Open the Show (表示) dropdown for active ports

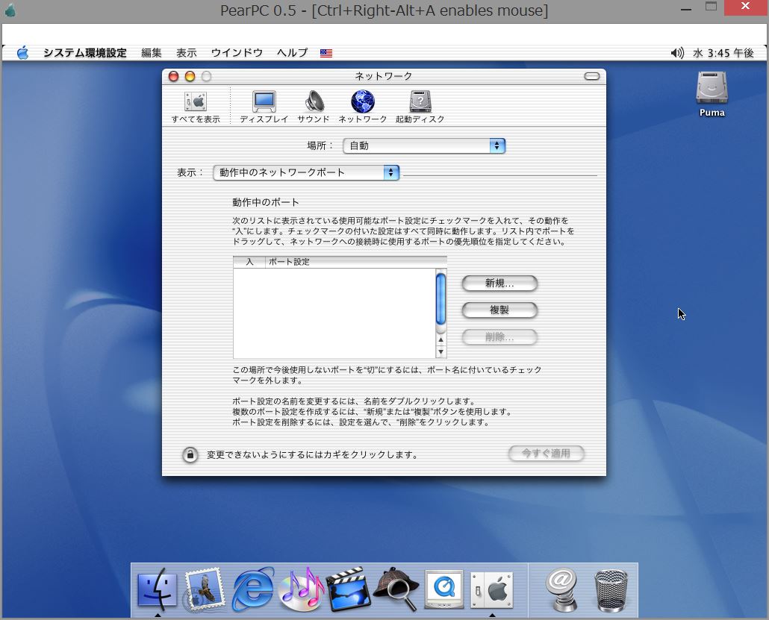(x=306, y=172)
